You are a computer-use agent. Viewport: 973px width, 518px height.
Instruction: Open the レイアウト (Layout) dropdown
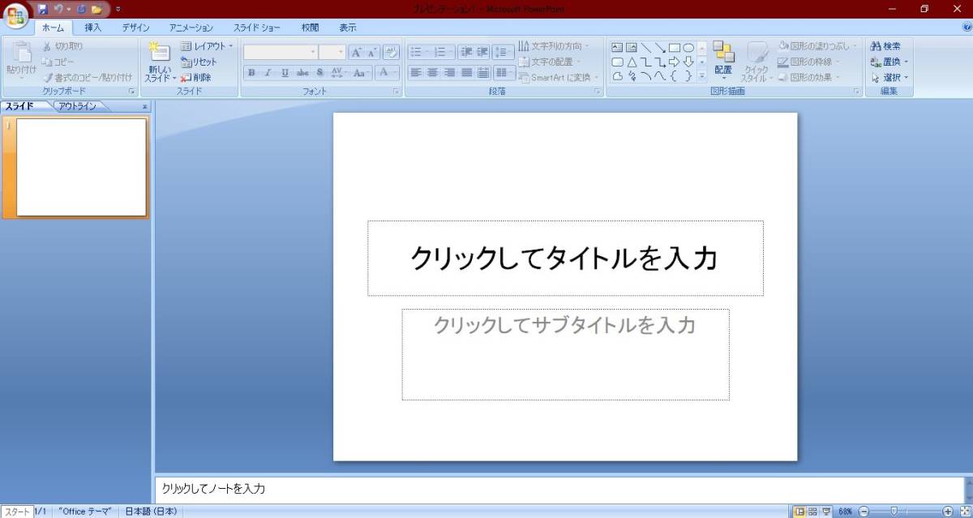pyautogui.click(x=207, y=46)
